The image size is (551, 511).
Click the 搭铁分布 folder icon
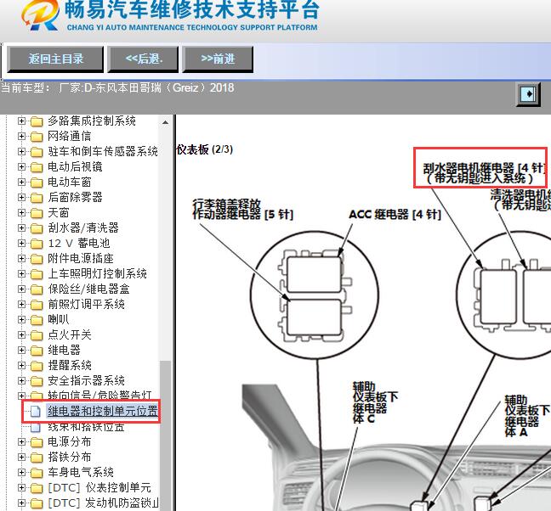(x=37, y=458)
